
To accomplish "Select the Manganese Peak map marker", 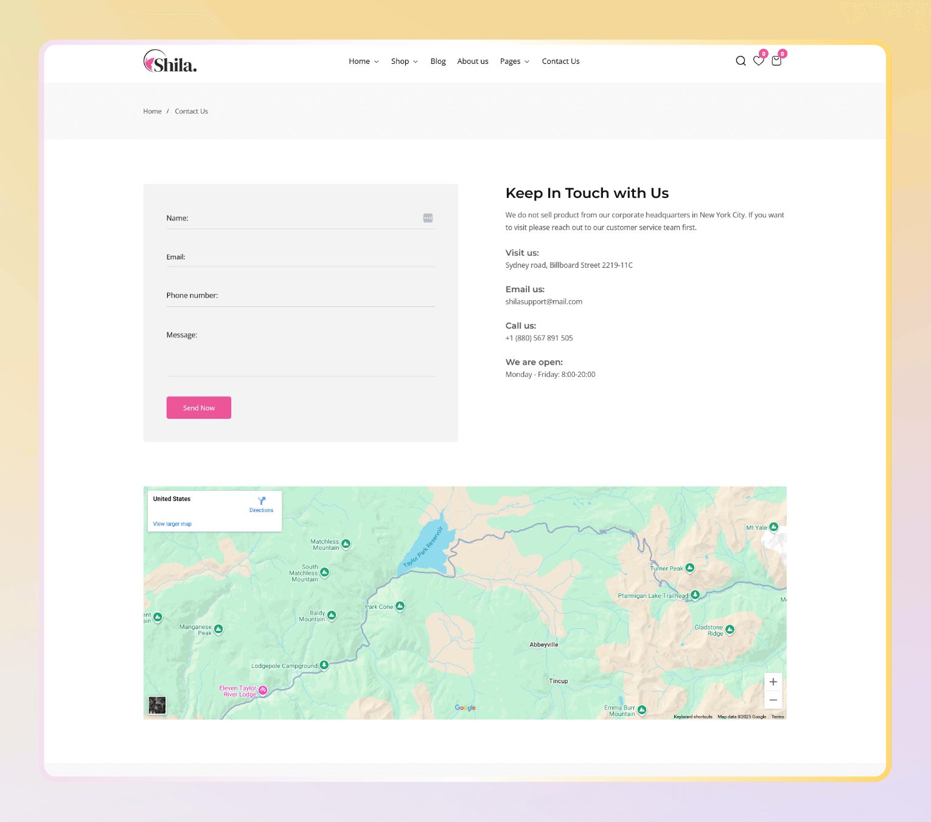I will 218,630.
